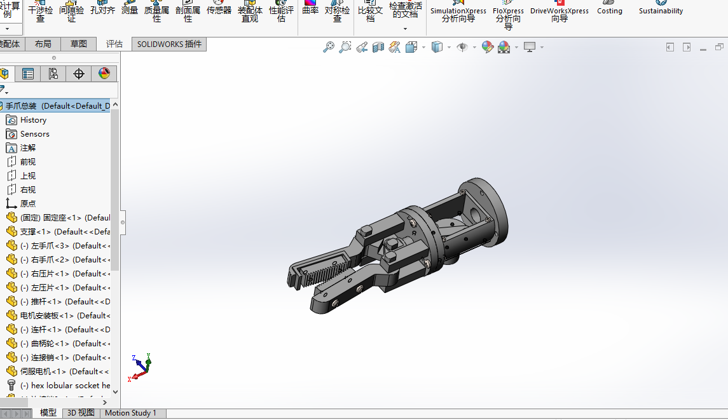728x420 pixels.
Task: Click Hide/Show Items eye icon
Action: click(x=462, y=47)
